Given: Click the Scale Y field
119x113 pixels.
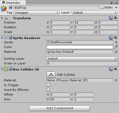Looking at the screenshot, I should [x=84, y=32].
